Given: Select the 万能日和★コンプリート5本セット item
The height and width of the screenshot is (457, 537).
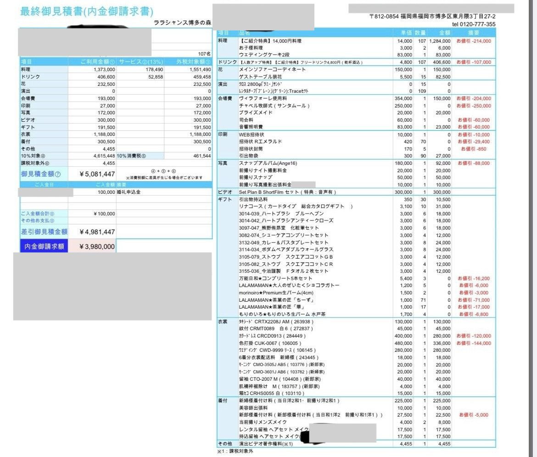Looking at the screenshot, I should click(276, 278).
